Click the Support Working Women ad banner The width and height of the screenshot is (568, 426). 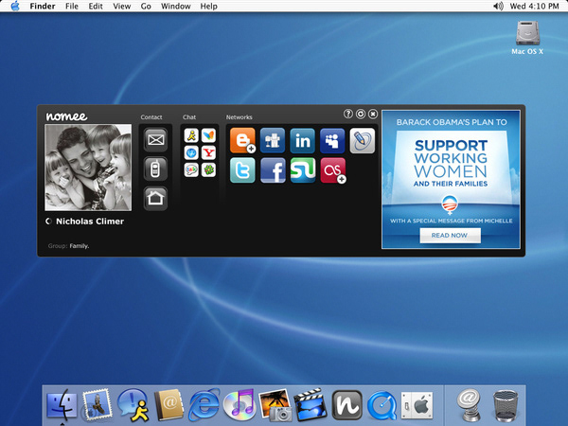point(451,180)
